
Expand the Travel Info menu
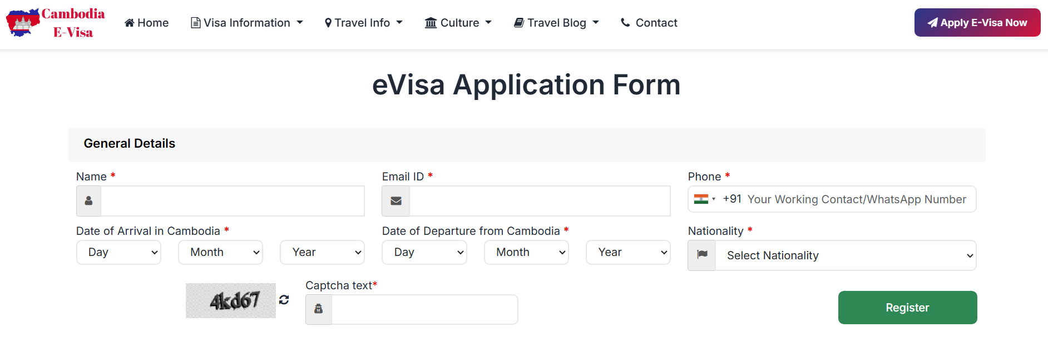(363, 23)
